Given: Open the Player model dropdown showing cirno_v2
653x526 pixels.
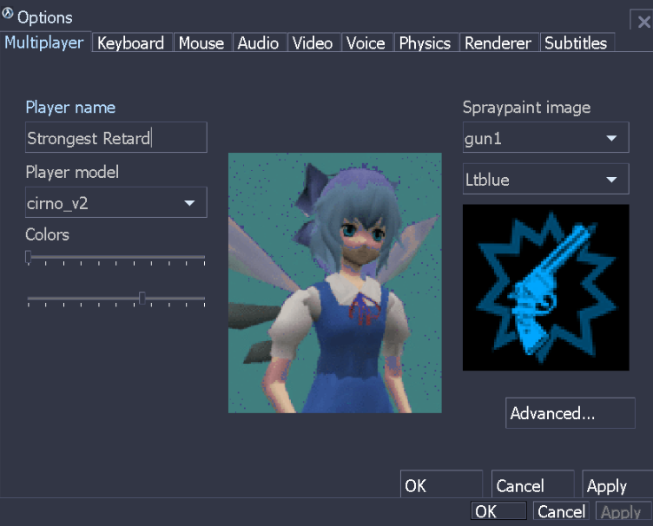Looking at the screenshot, I should pos(116,202).
